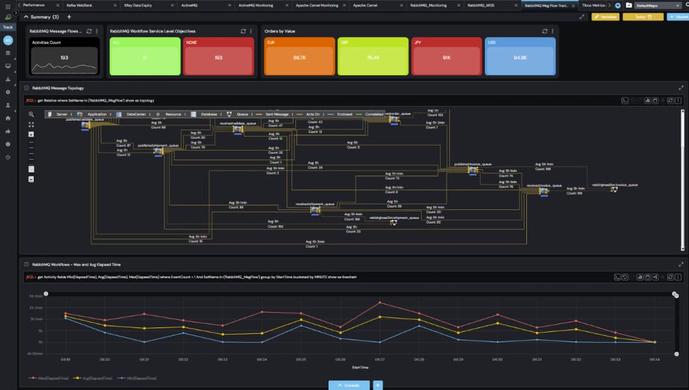Click the Variables button in the top bar

(x=605, y=17)
